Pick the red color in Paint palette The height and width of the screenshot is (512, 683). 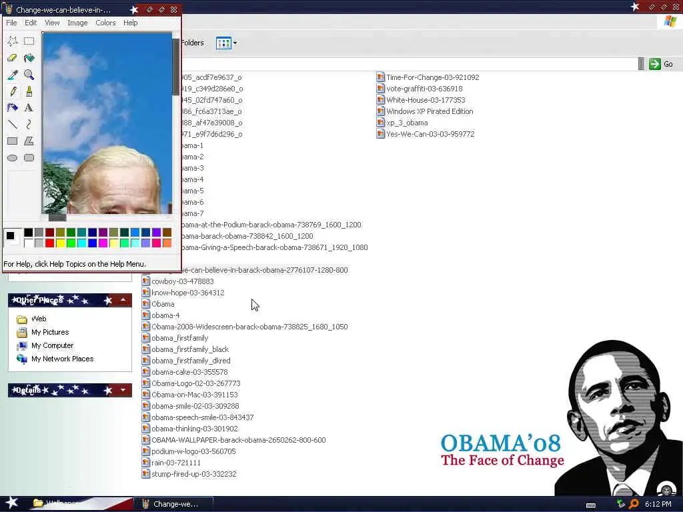(49, 243)
